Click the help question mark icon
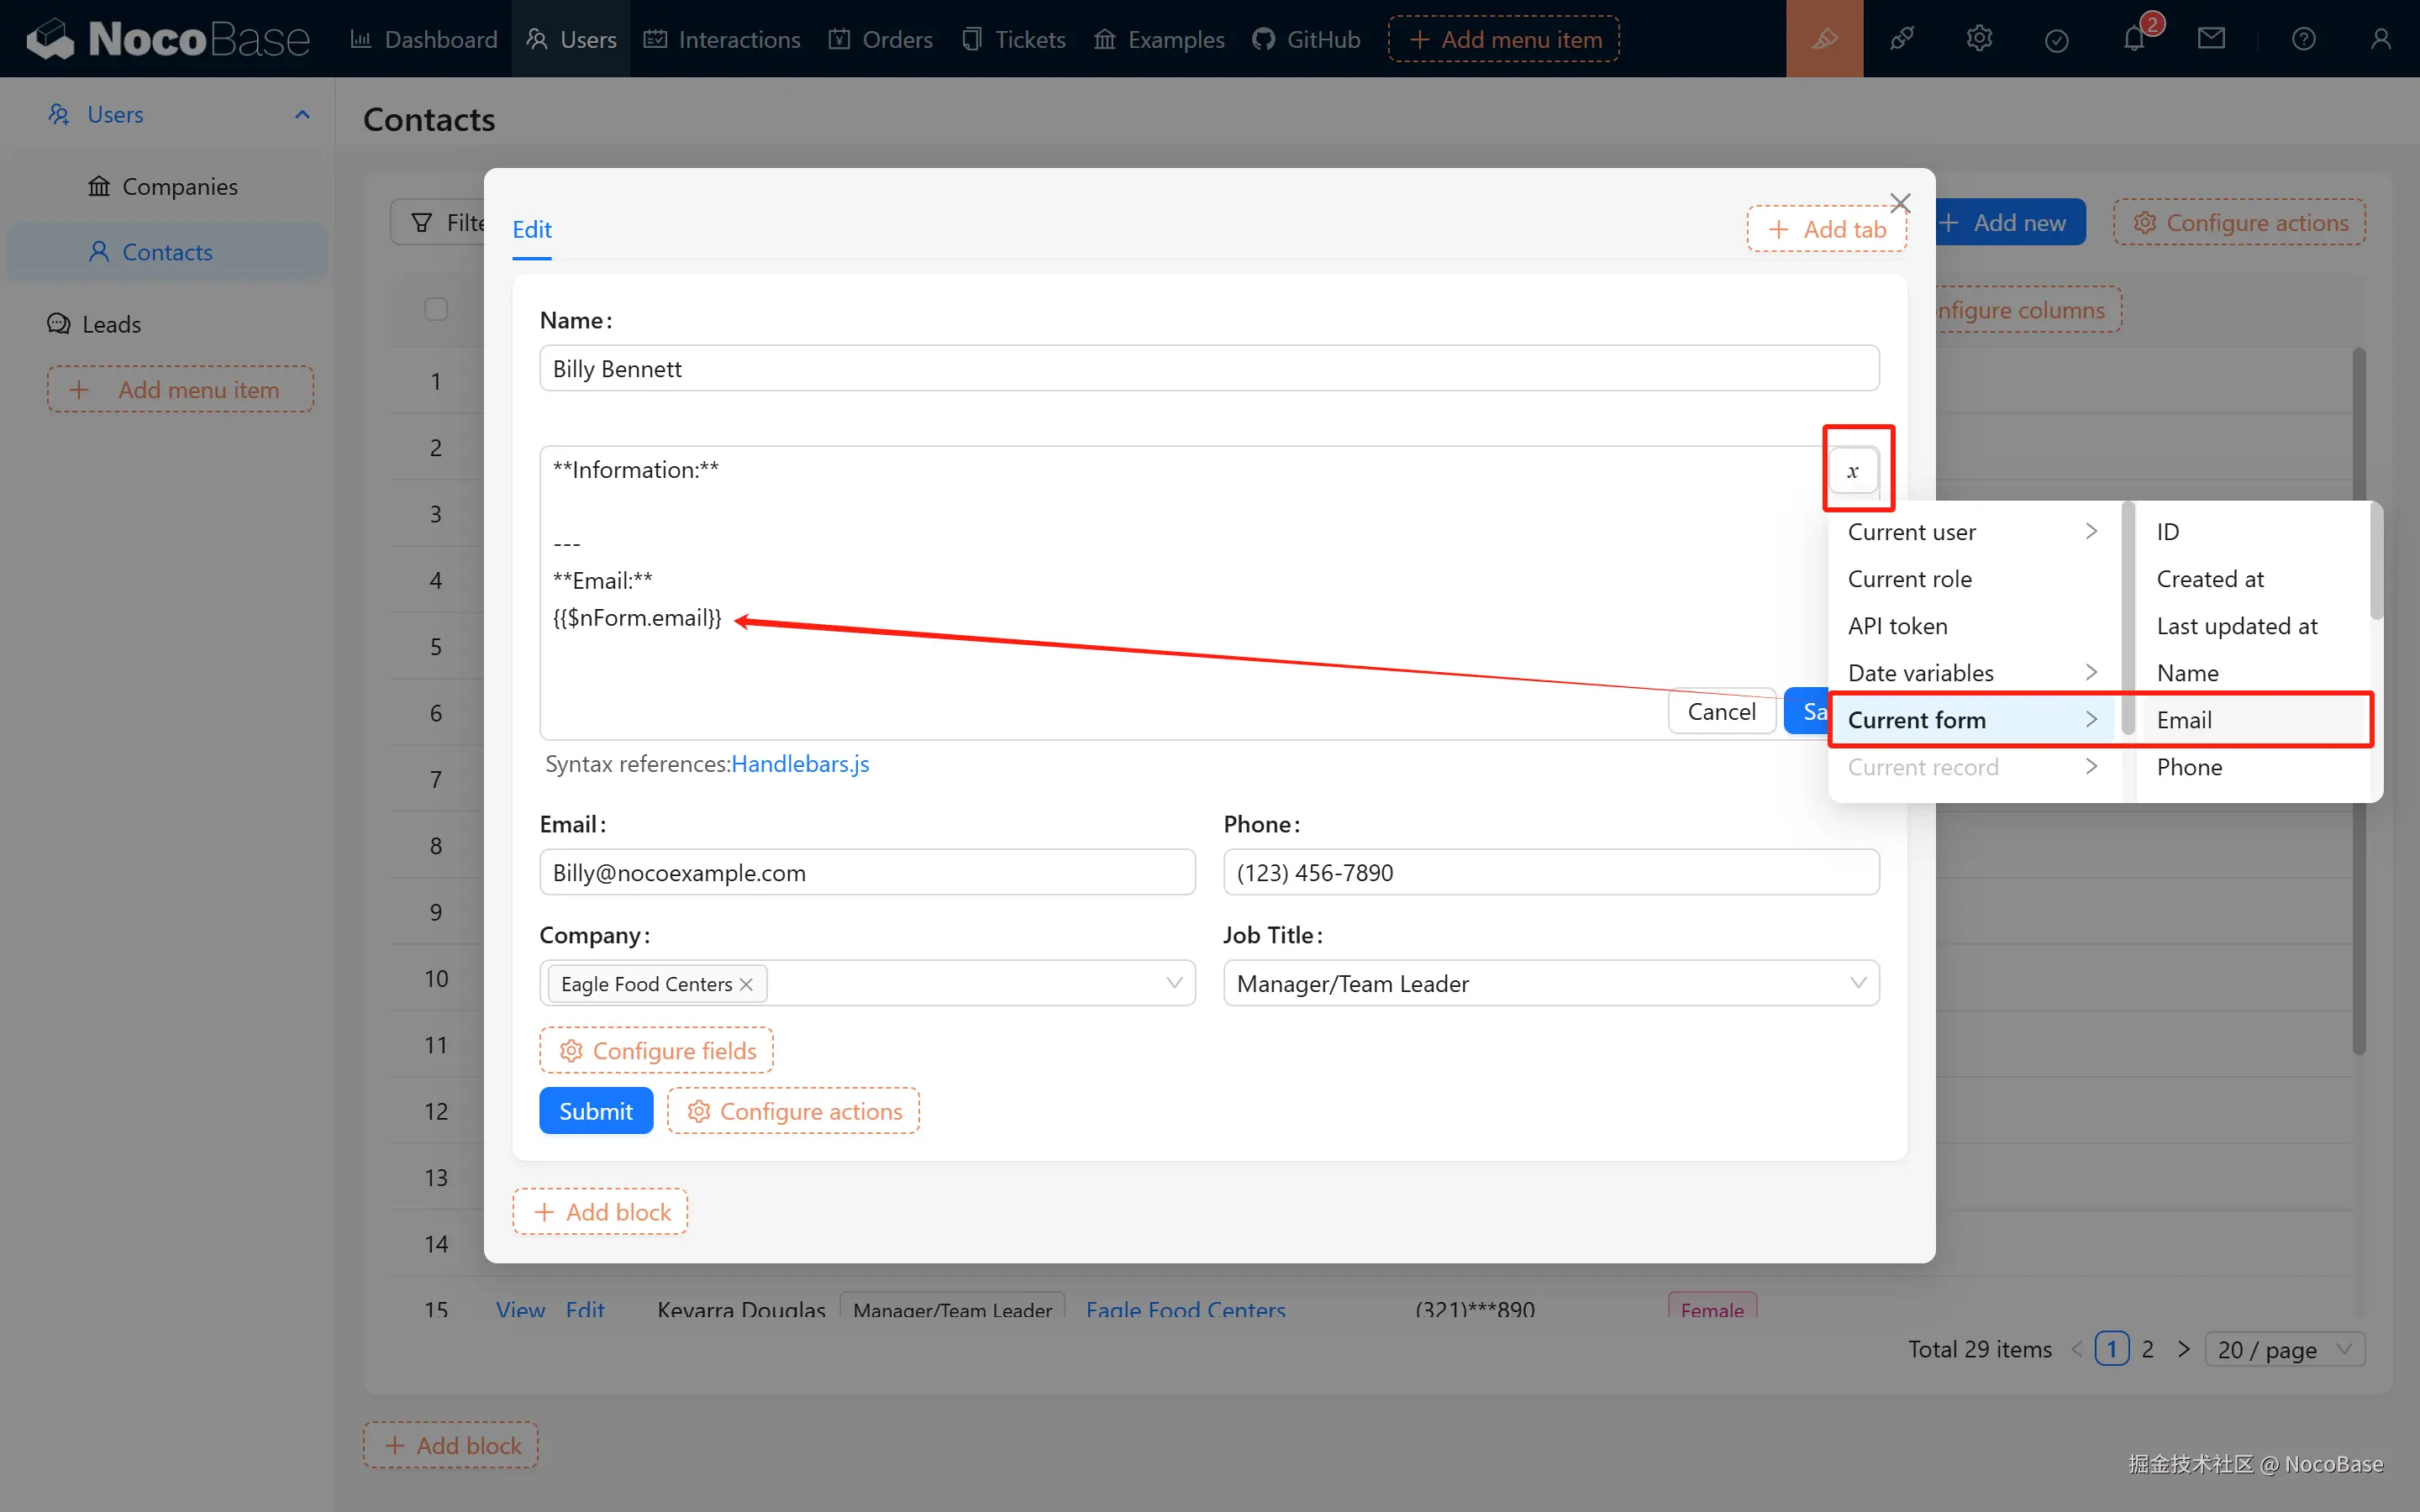 (2303, 39)
